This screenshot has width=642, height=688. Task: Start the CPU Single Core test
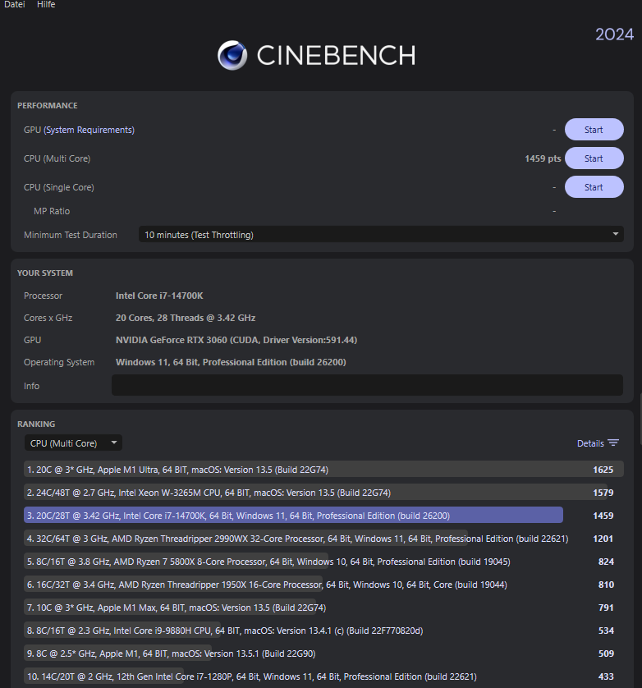(x=594, y=187)
